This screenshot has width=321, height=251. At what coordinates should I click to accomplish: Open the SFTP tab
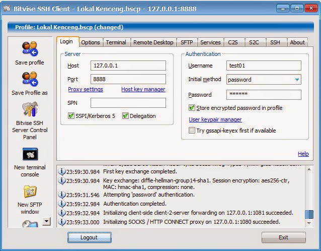(x=187, y=42)
